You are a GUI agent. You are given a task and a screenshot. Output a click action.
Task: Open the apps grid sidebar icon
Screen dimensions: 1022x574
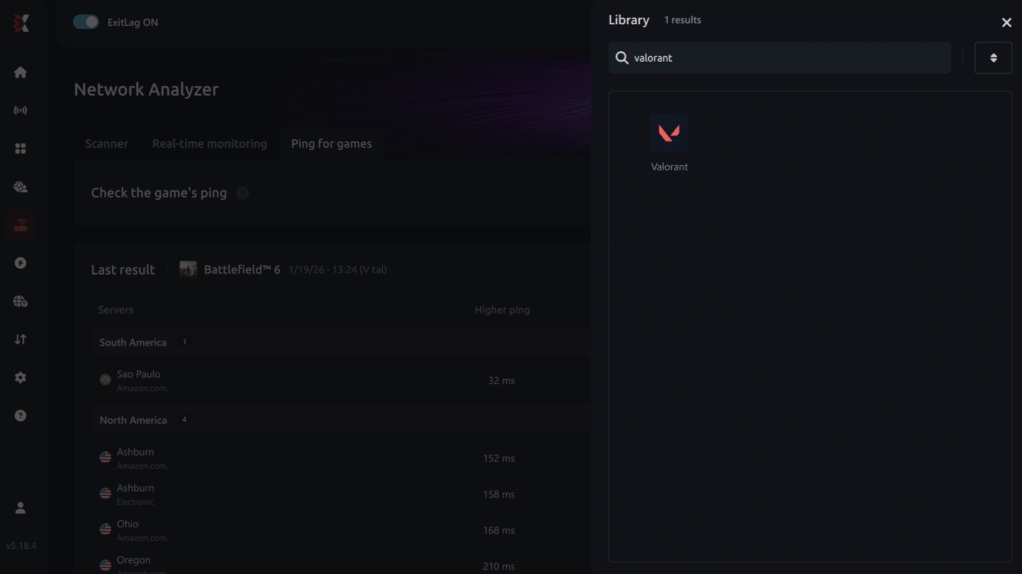tap(21, 149)
